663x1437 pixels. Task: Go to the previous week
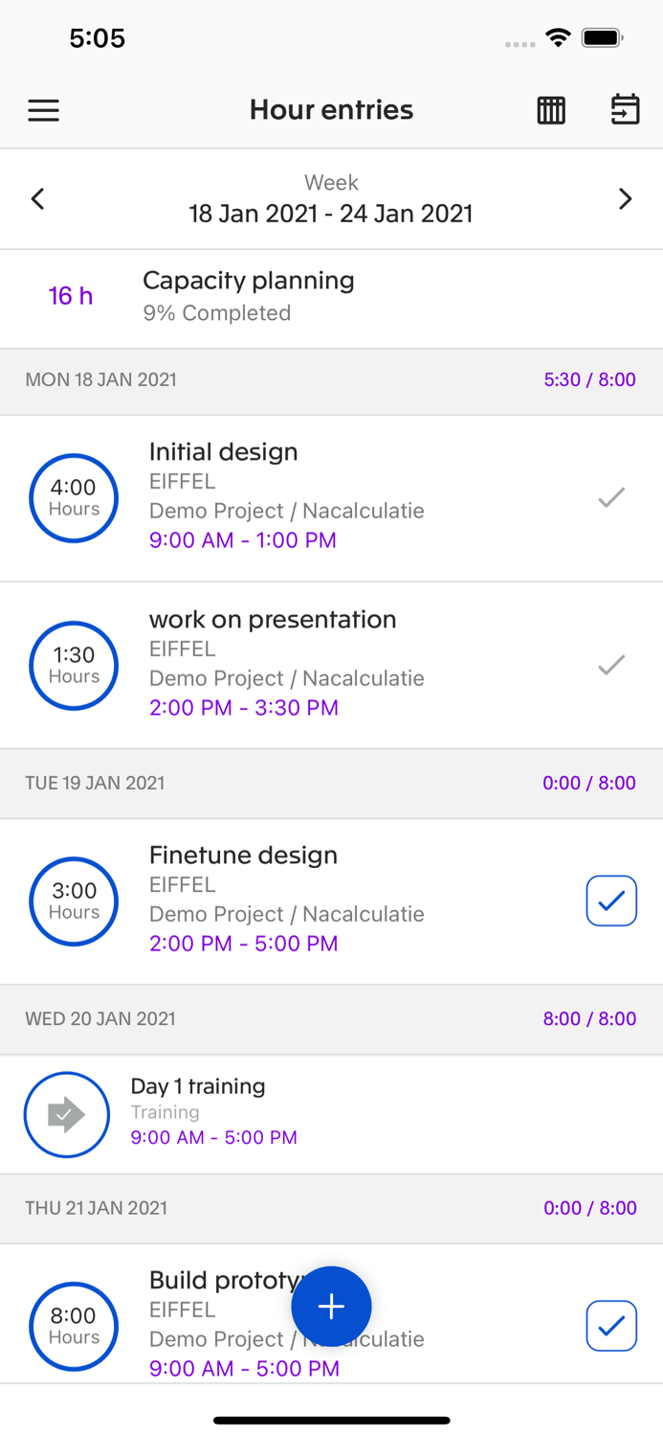tap(38, 199)
